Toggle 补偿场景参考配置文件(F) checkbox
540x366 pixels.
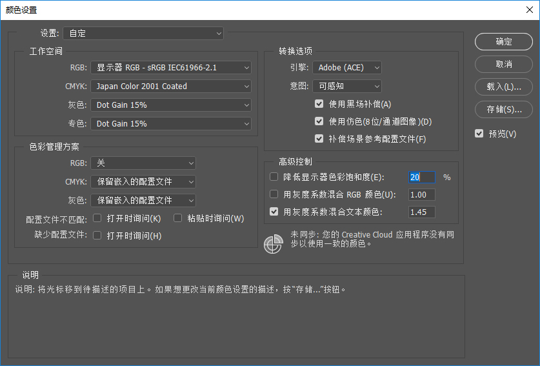319,139
